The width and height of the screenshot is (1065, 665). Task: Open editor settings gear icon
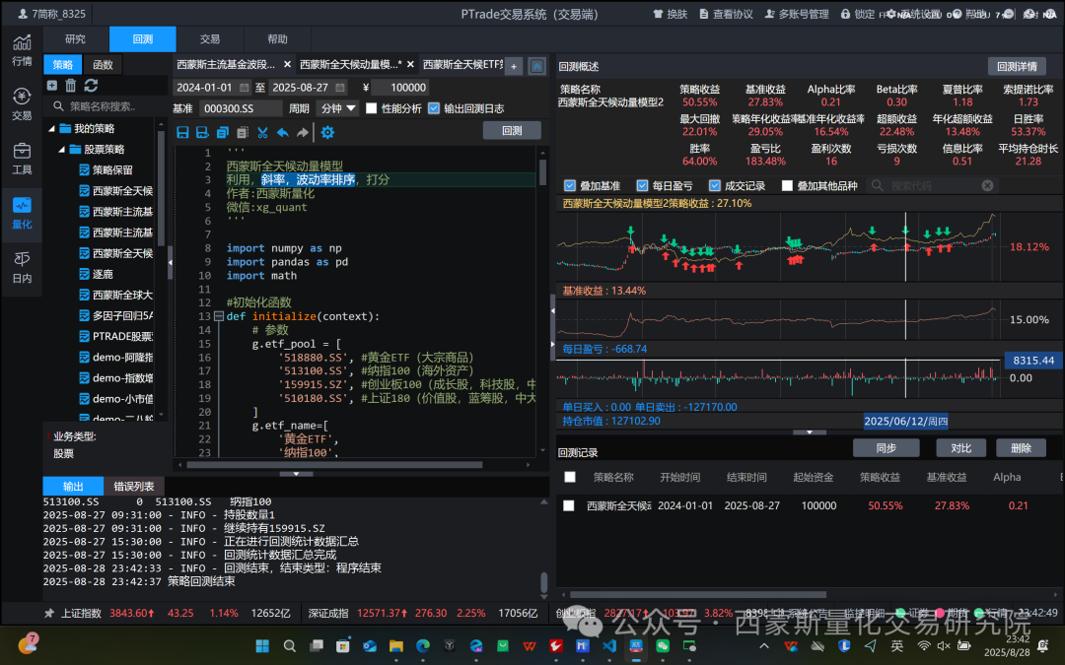[x=328, y=132]
